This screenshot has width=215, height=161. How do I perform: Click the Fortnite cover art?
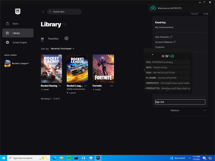(x=103, y=69)
